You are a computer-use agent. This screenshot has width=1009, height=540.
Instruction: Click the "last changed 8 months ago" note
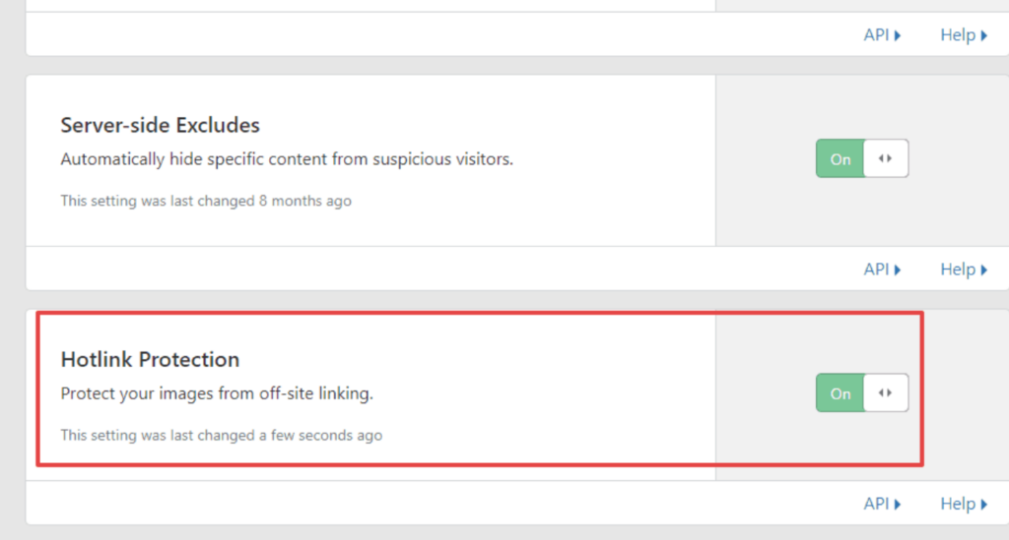(x=206, y=201)
